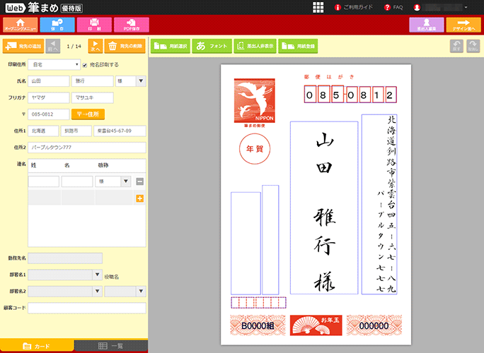This screenshot has height=353, width=484.
Task: Open paper selection (用紙選択)
Action: tap(171, 46)
